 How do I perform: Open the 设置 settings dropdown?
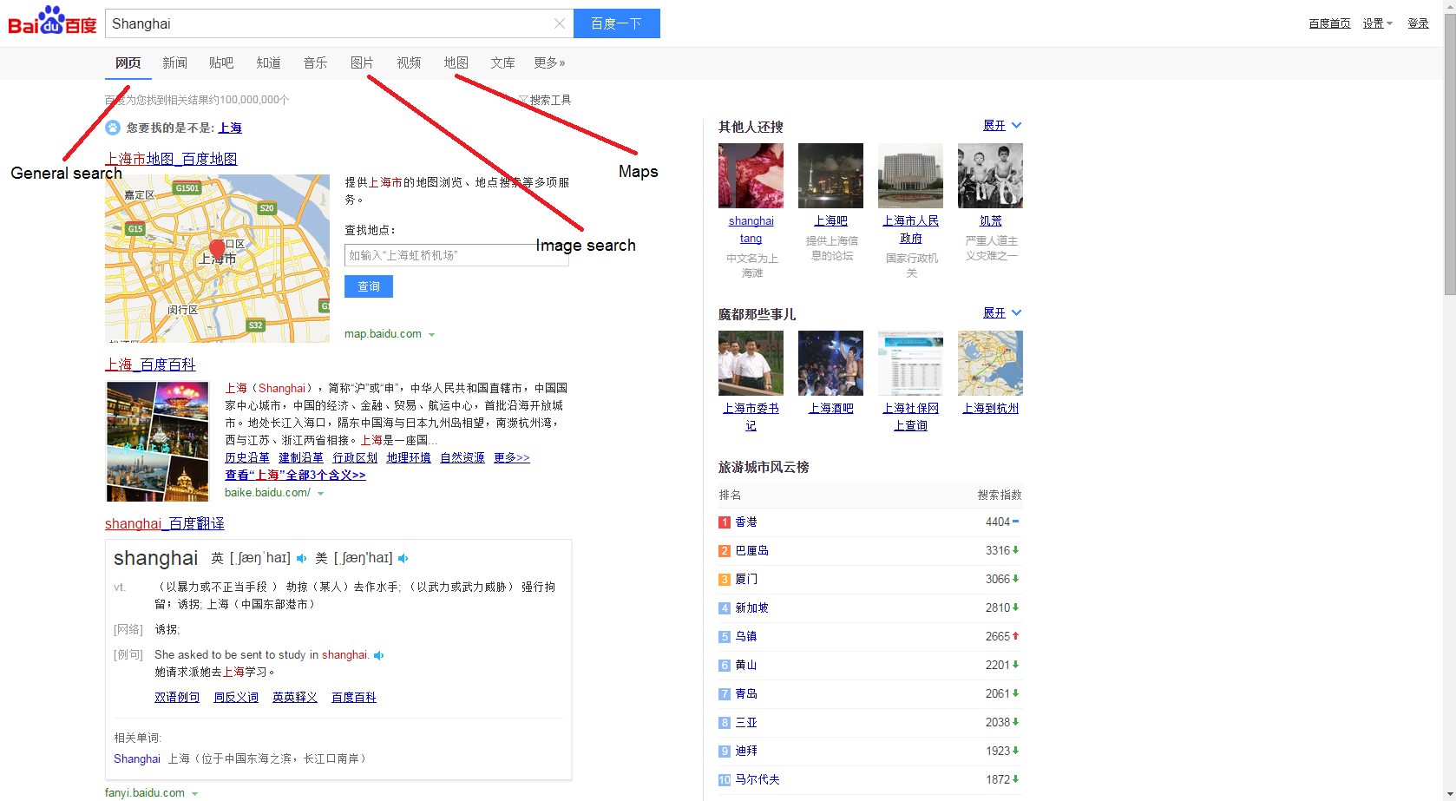1377,23
